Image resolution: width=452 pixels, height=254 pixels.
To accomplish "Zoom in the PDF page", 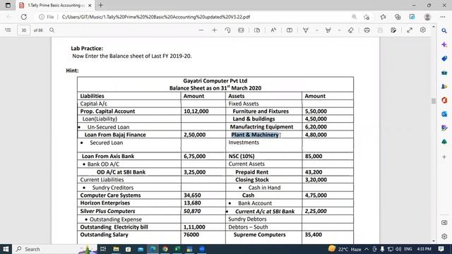I will [x=214, y=30].
